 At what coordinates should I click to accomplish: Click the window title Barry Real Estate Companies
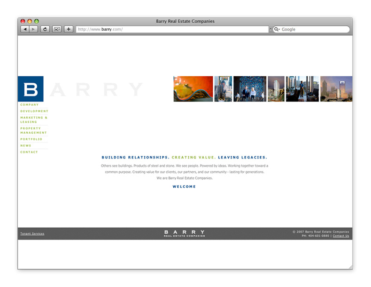coord(185,21)
